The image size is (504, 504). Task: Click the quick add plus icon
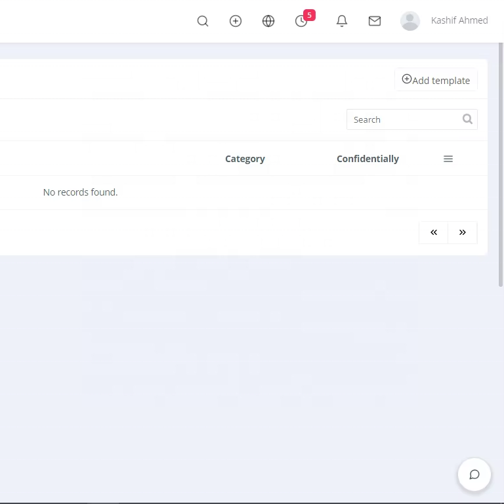pos(236,21)
